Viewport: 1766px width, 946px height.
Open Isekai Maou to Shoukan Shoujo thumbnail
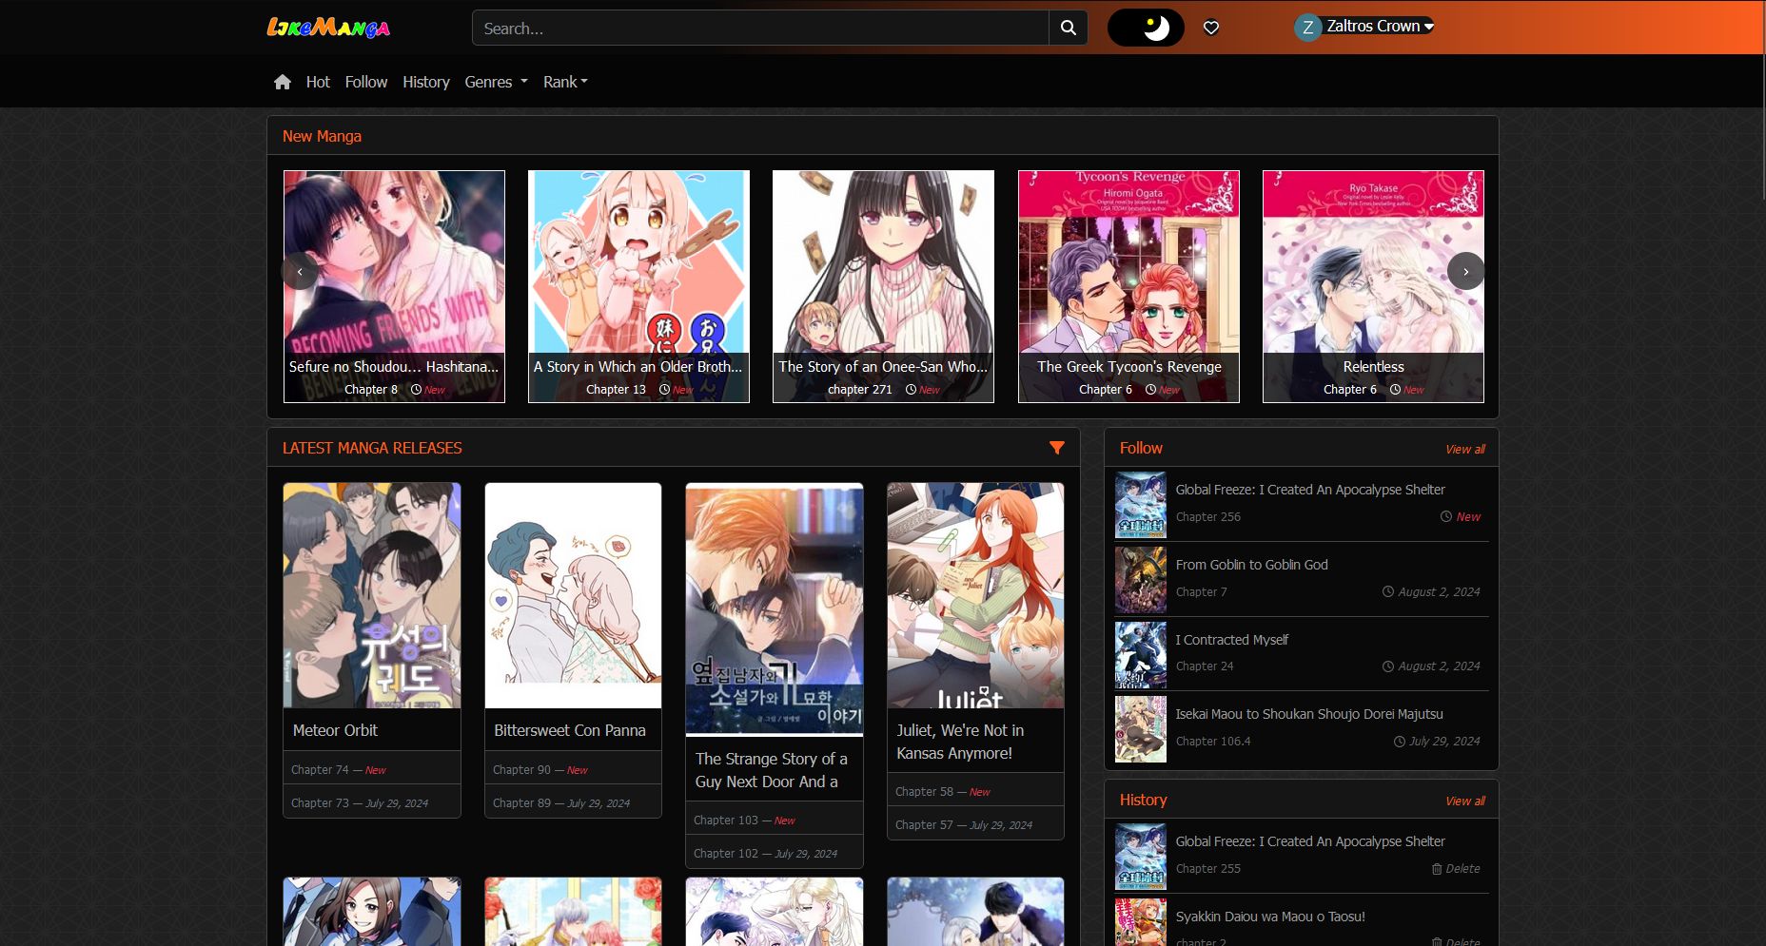click(x=1140, y=729)
